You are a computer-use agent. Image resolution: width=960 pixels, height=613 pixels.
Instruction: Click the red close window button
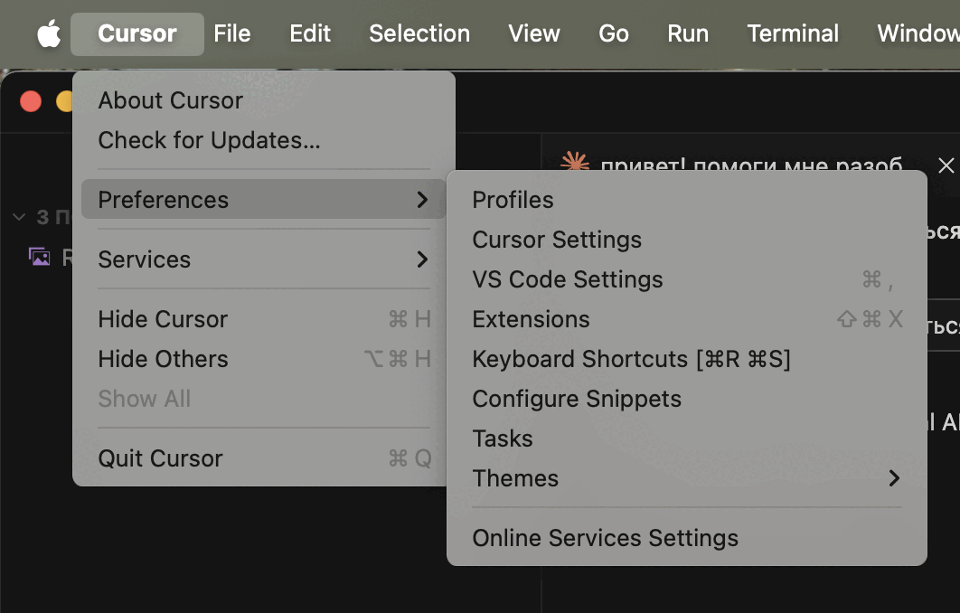(x=31, y=101)
